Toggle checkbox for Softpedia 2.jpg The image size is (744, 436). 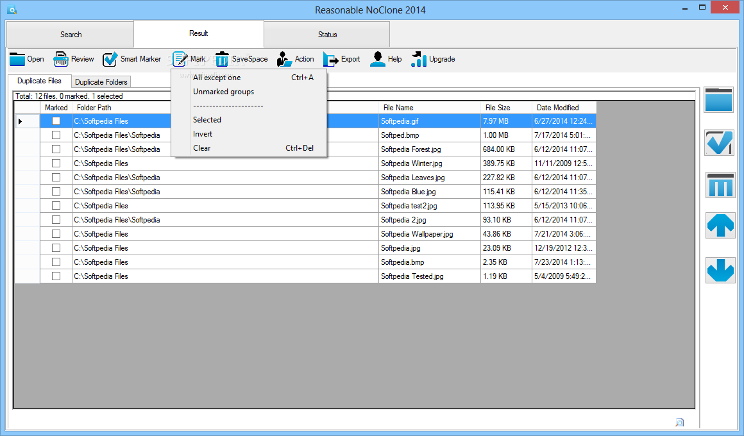tap(56, 220)
